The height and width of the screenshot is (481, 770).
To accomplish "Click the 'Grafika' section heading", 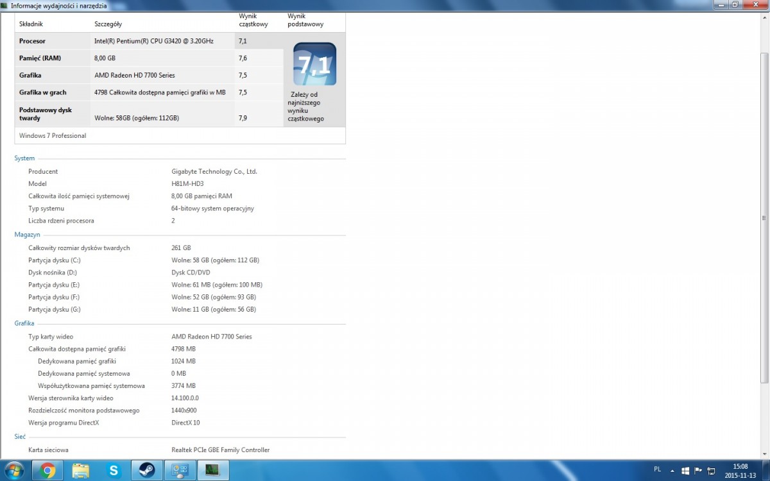I will (x=24, y=324).
